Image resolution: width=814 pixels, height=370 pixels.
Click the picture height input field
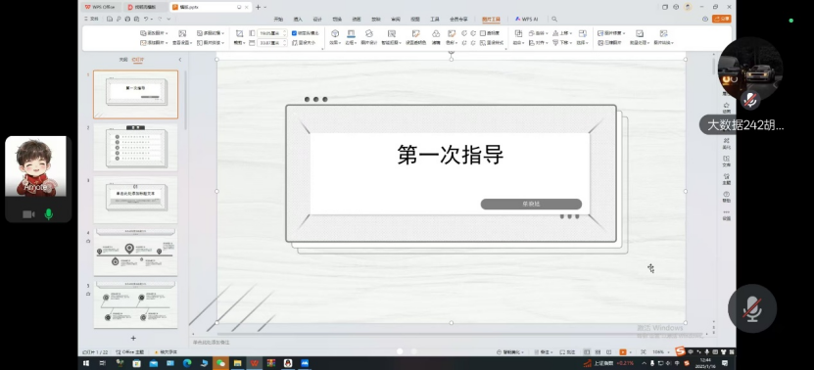271,33
